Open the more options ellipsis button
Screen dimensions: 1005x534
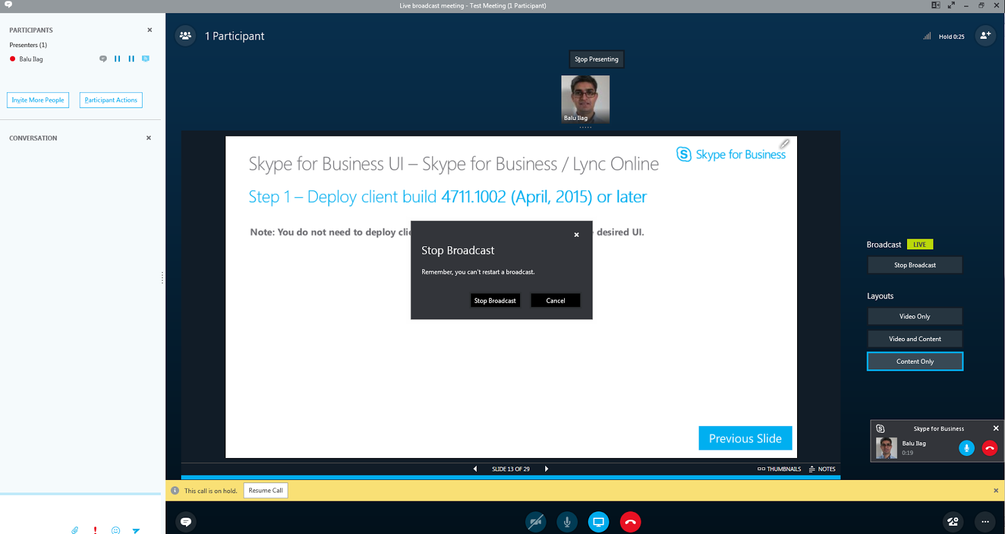(x=985, y=521)
